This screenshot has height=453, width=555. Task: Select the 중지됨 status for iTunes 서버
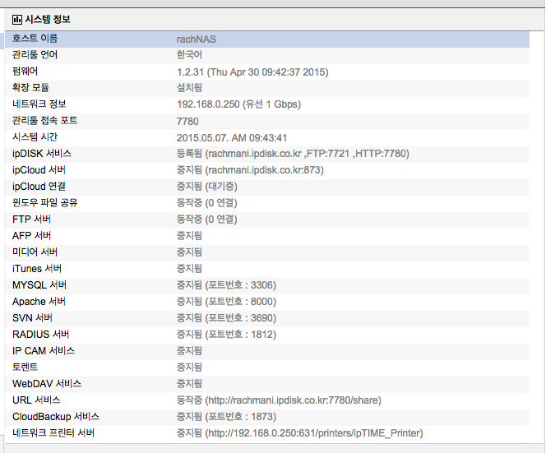point(189,269)
